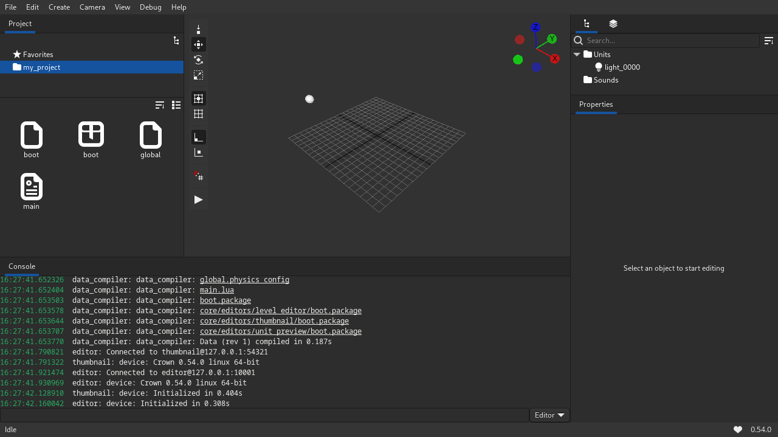The width and height of the screenshot is (778, 437).
Task: Switch between local and world axes
Action: click(x=198, y=137)
